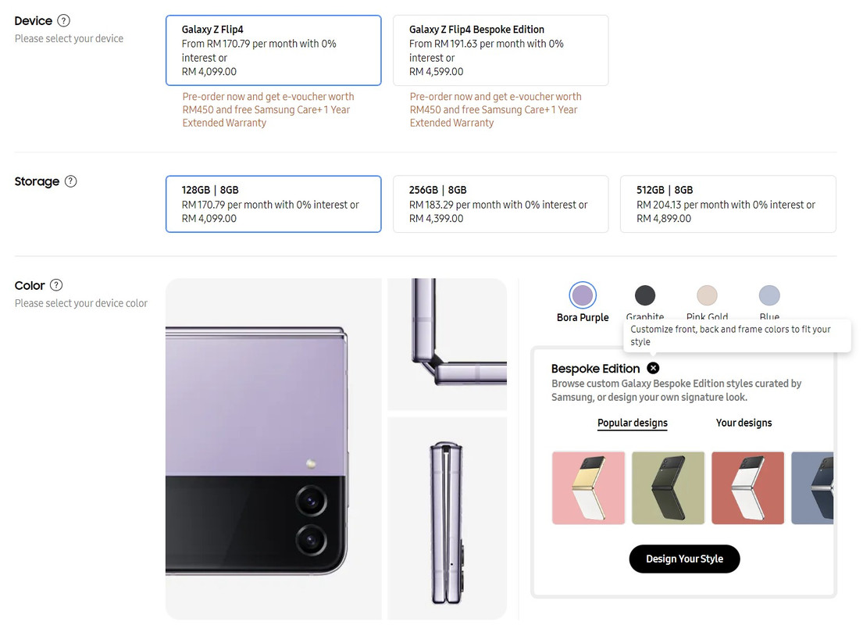The image size is (863, 625).
Task: Choose the Pink Gold color swatch
Action: tap(707, 295)
